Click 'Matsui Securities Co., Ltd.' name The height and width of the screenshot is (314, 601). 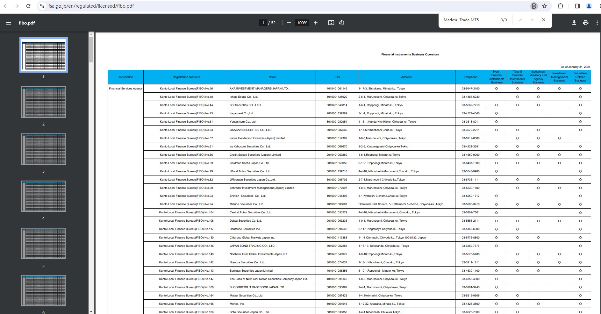[246, 296]
